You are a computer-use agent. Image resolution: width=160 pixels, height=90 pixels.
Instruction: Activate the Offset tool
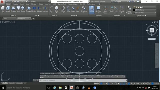(68, 9)
